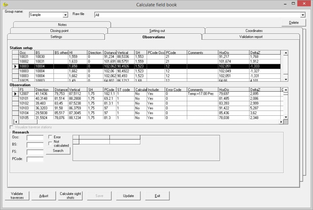
Task: Select observation row FS 10103
Action: [148, 108]
